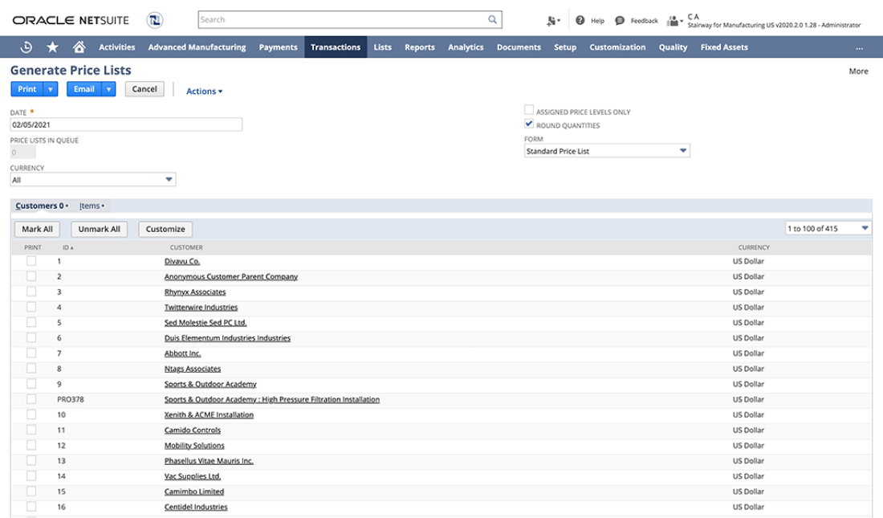Open the Reports menu
Viewport: 883px width, 518px height.
(x=420, y=47)
